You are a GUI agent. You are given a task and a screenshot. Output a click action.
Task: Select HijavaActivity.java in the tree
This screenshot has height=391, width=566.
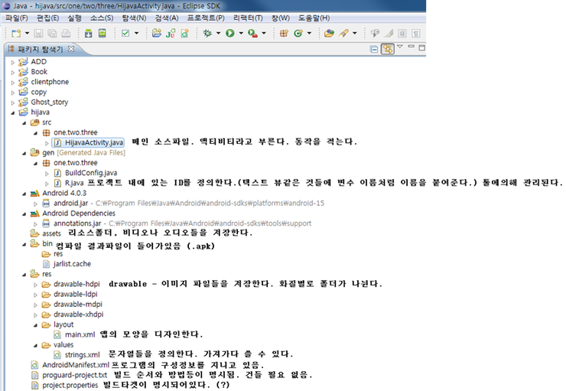89,142
